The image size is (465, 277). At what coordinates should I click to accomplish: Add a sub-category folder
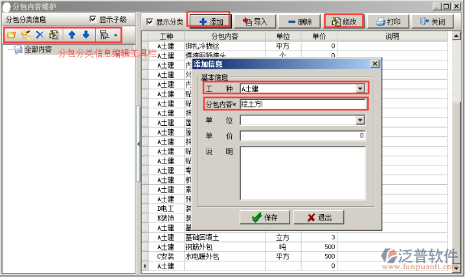pos(25,35)
